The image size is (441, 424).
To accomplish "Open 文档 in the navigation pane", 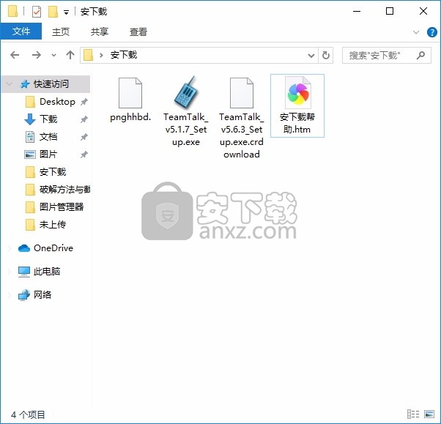I will [x=48, y=137].
